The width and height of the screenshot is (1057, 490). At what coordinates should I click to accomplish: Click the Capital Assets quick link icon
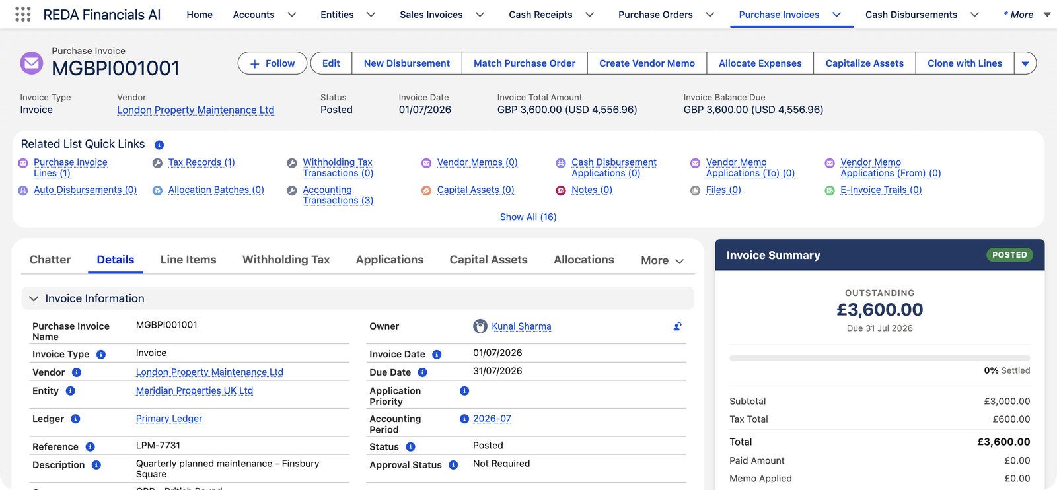pos(426,190)
